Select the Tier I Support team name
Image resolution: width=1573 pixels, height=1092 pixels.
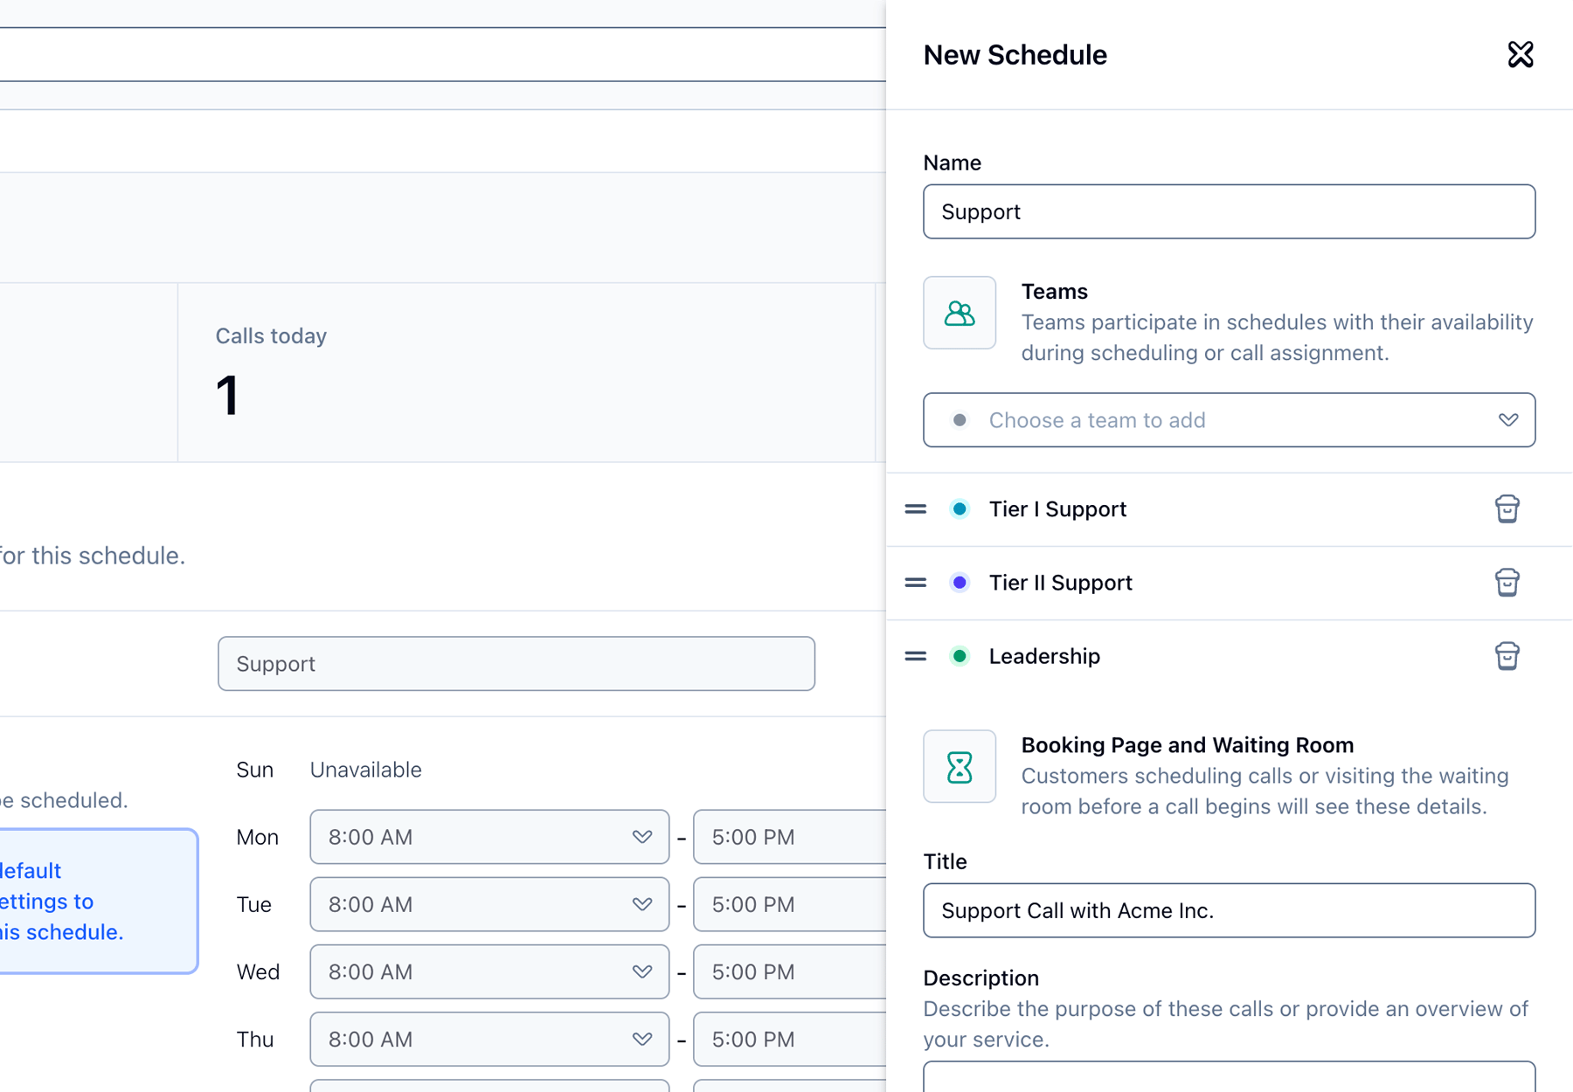[1057, 509]
